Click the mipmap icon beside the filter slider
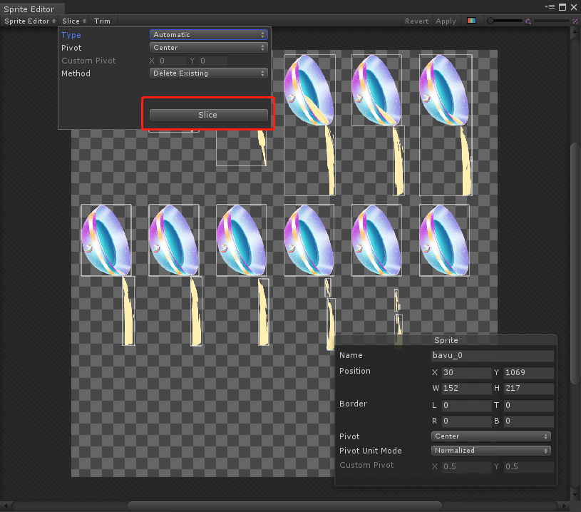581x512 pixels. tap(530, 21)
